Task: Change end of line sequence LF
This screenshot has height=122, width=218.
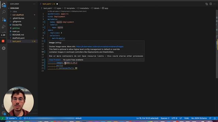Action: pos(181,118)
